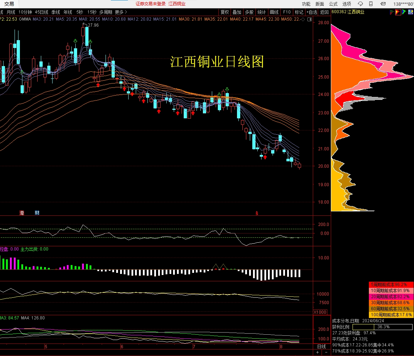This screenshot has height=356, width=414.
Task: Expand the 更多 periods list
Action: point(121,12)
